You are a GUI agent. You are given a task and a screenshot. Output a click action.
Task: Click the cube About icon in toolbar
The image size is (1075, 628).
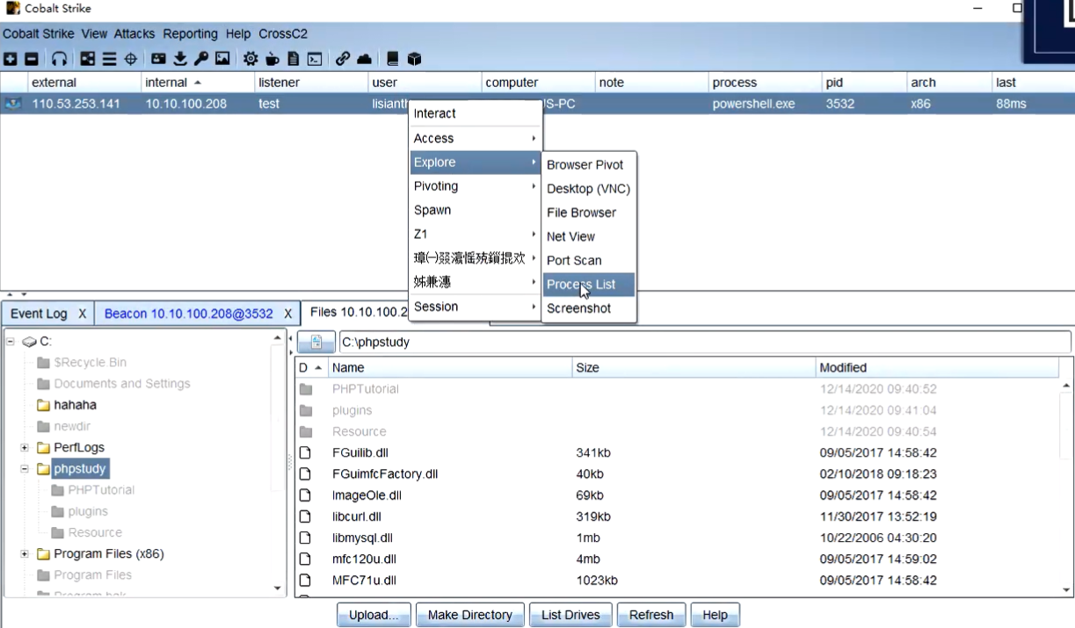[415, 59]
